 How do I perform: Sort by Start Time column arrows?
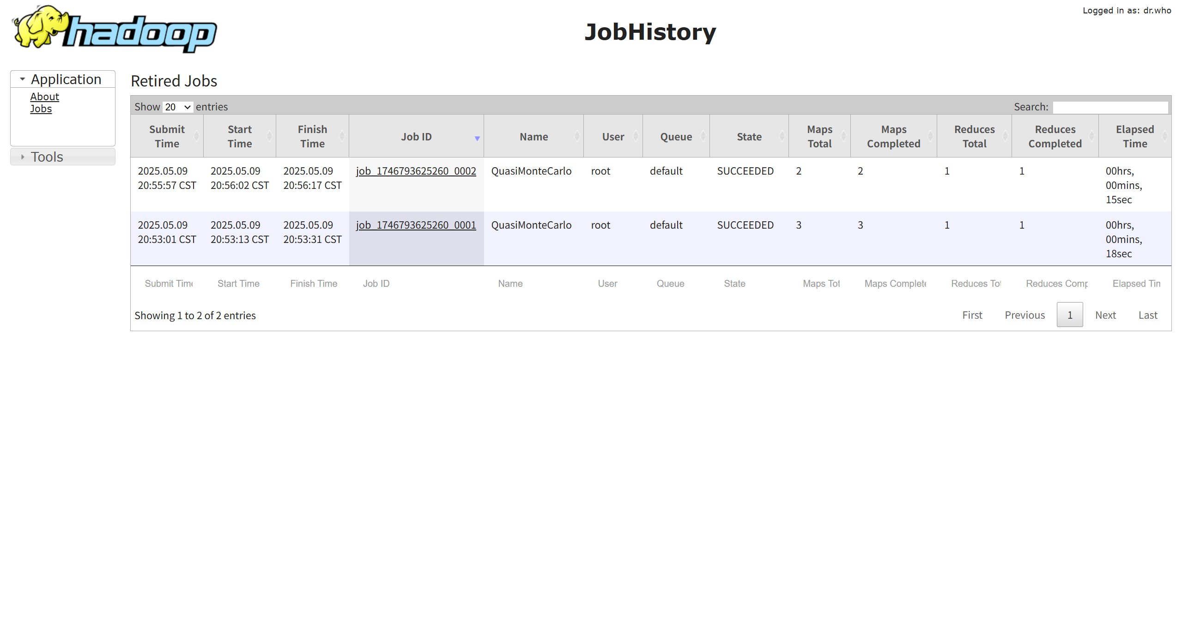(x=269, y=136)
